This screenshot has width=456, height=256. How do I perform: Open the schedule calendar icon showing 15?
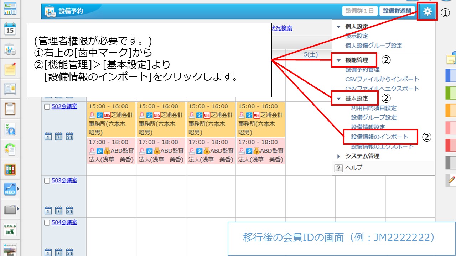click(10, 29)
